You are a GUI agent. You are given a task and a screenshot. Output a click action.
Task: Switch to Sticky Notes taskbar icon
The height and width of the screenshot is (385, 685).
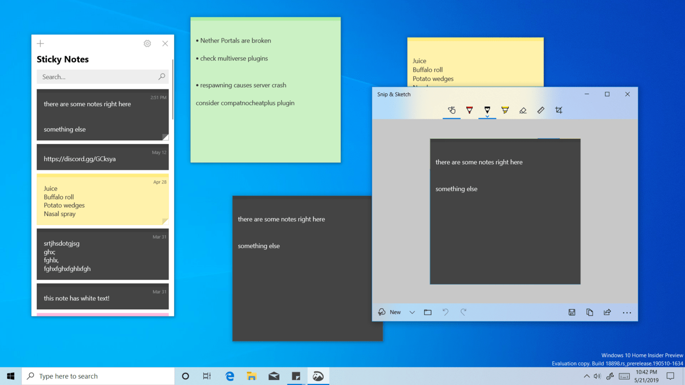pyautogui.click(x=296, y=376)
